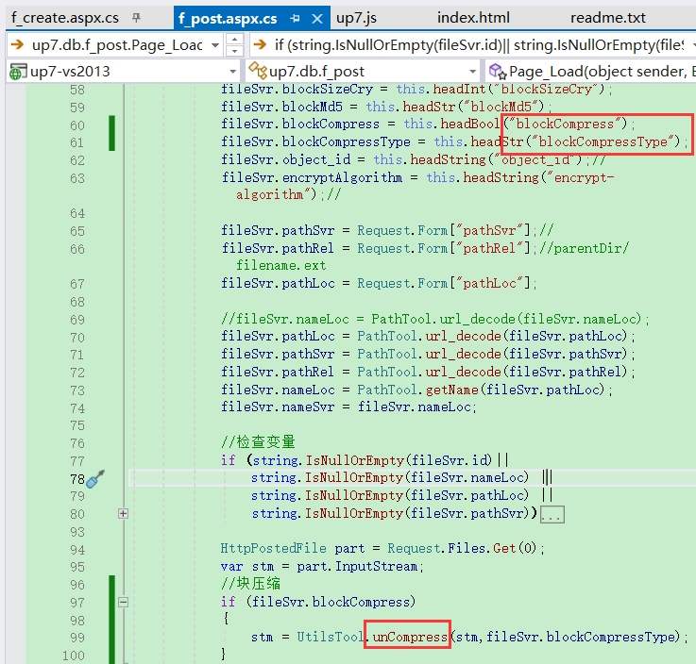Screen dimensions: 696x664
Task: Click the stepper up arrow near Page_Load box
Action: (x=235, y=40)
